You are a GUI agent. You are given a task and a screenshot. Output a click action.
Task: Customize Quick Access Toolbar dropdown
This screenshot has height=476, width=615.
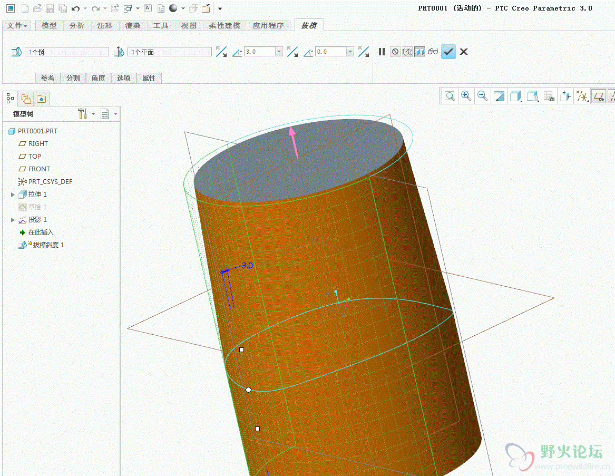point(220,8)
